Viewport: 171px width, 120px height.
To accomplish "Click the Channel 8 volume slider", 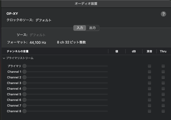I will pos(65,111).
